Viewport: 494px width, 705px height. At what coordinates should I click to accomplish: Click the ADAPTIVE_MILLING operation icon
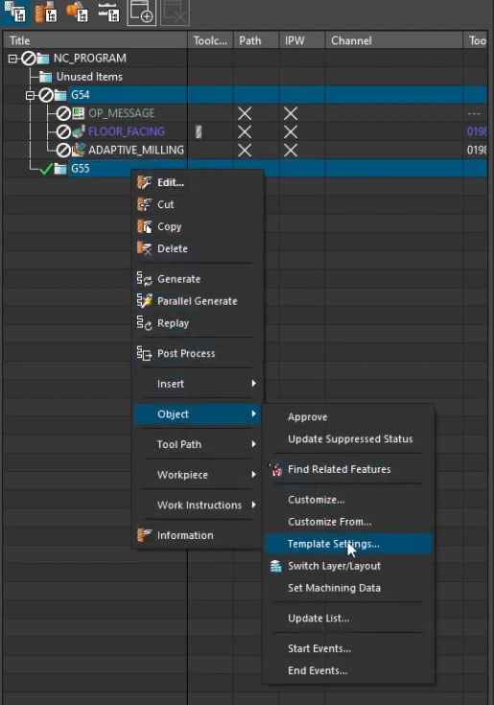(79, 150)
